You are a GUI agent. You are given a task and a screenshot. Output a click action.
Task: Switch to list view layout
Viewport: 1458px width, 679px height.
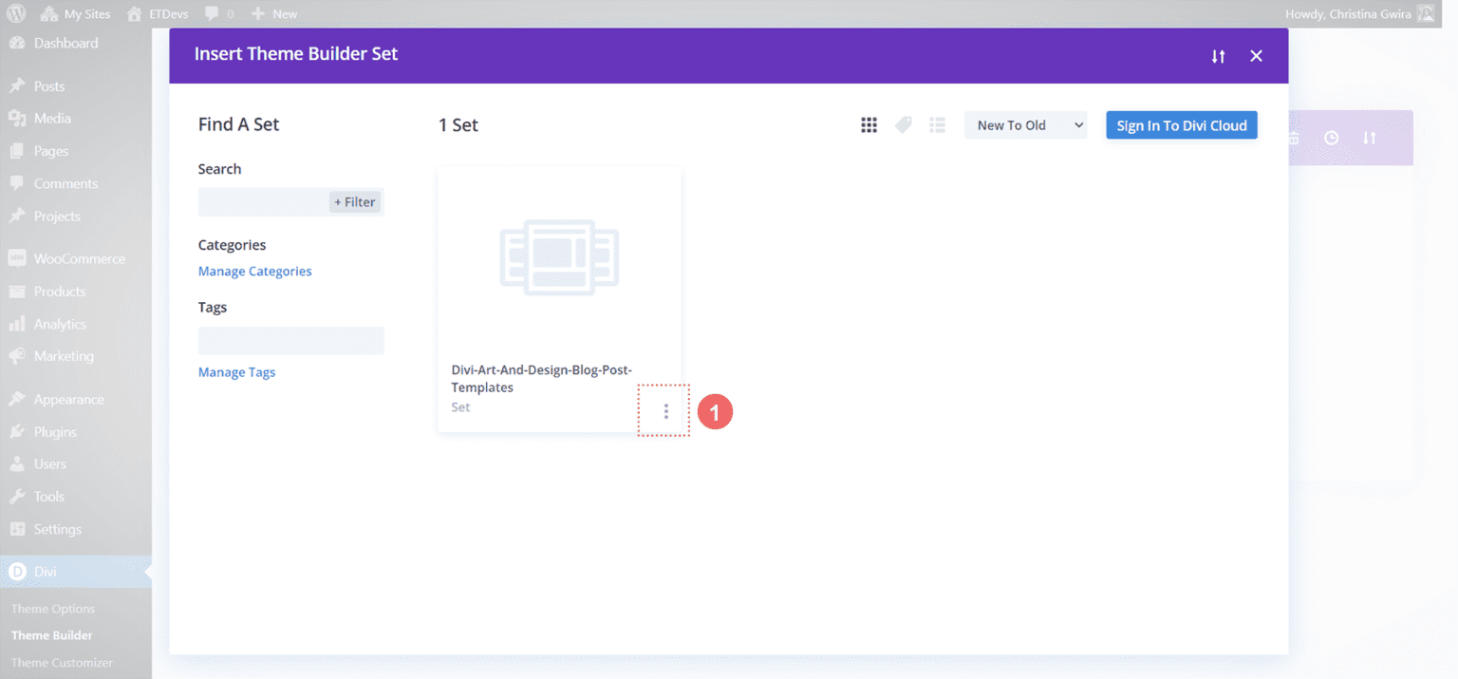coord(937,124)
